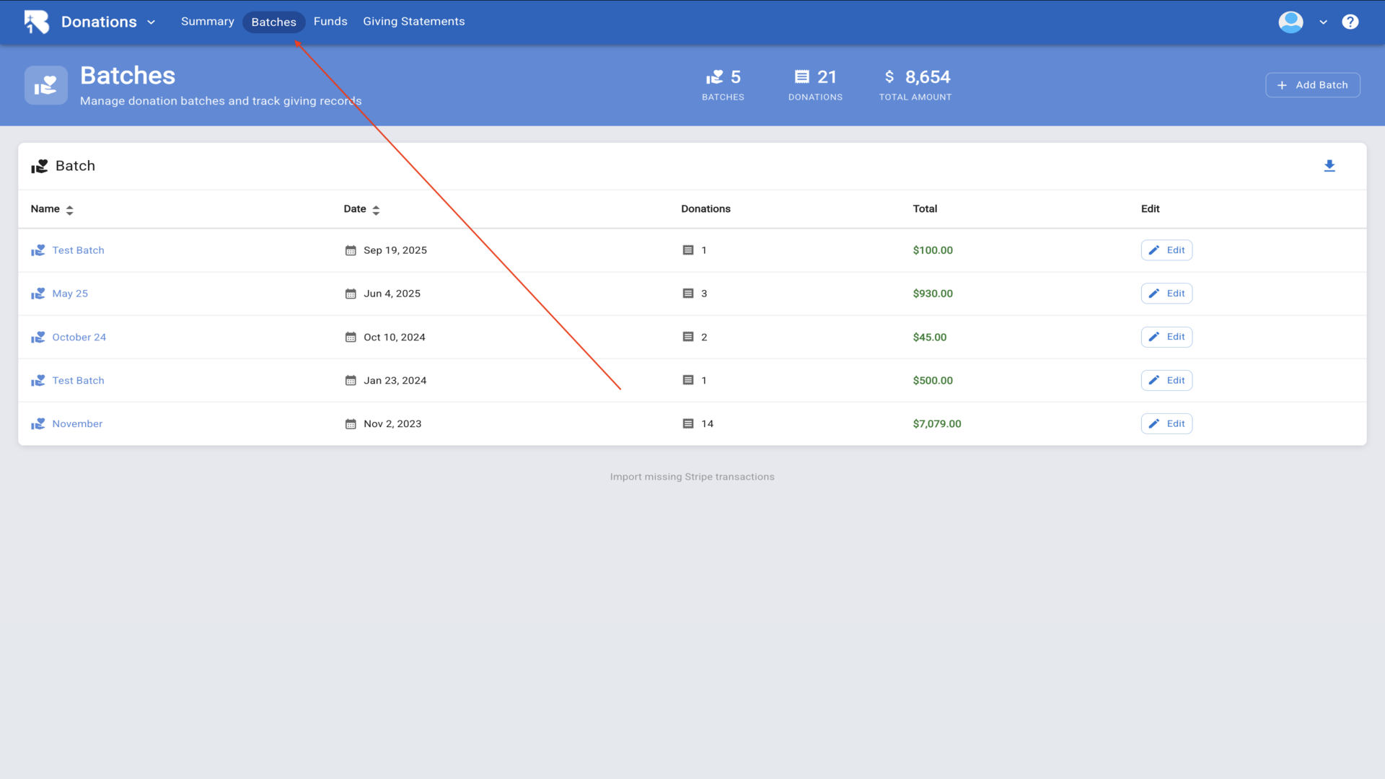
Task: Click the app logo in top-left corner
Action: [x=37, y=22]
